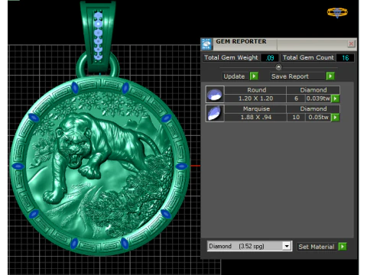Viewport: 367px width, 275px height.
Task: Collapse the panel using small up-arrow circle
Action: click(x=278, y=67)
